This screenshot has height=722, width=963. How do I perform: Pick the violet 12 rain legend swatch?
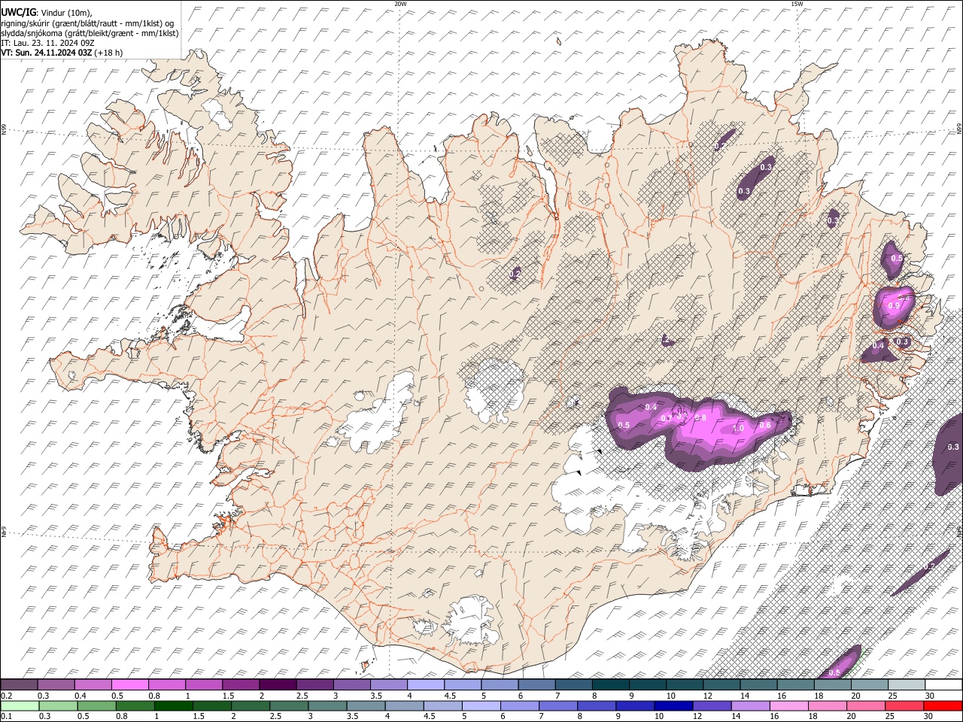[x=712, y=705]
